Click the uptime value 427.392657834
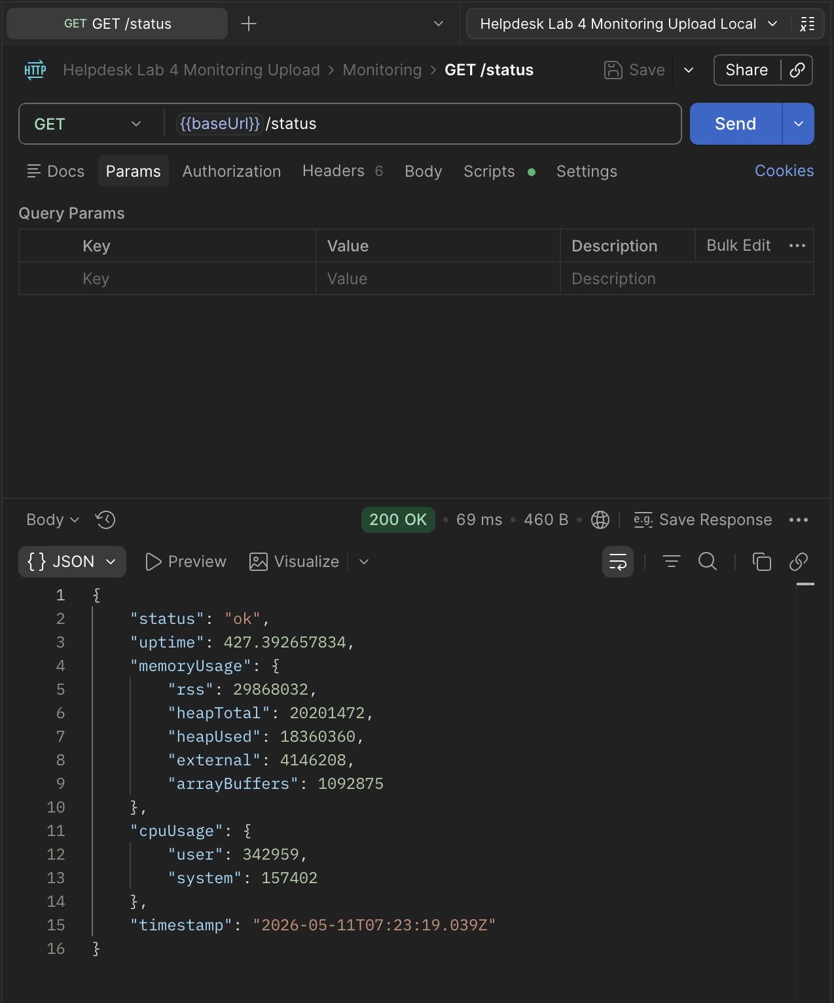The image size is (834, 1003). [285, 642]
